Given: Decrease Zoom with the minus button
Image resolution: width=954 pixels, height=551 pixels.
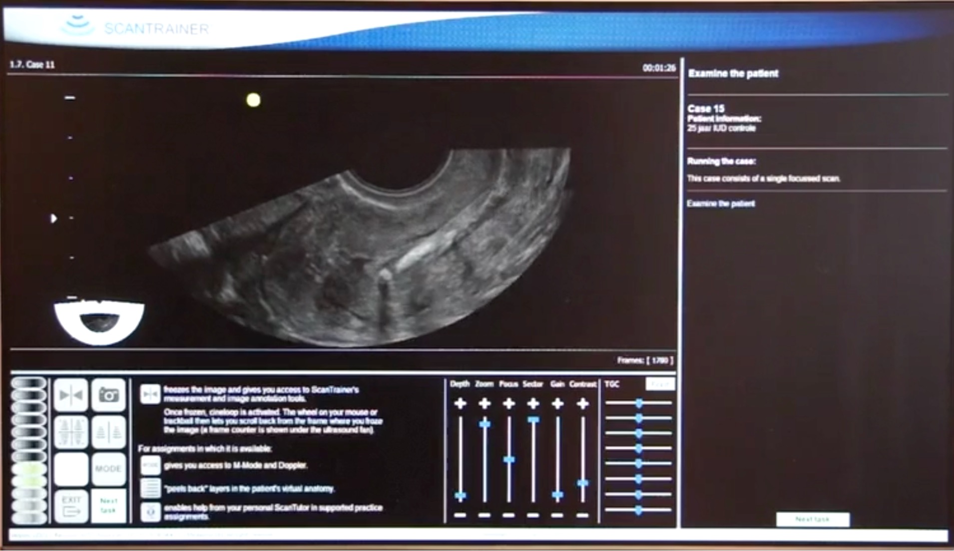Looking at the screenshot, I should pyautogui.click(x=484, y=515).
